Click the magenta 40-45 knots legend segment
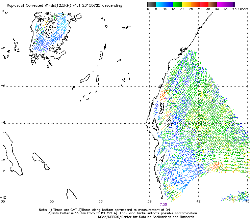 click(222, 4)
